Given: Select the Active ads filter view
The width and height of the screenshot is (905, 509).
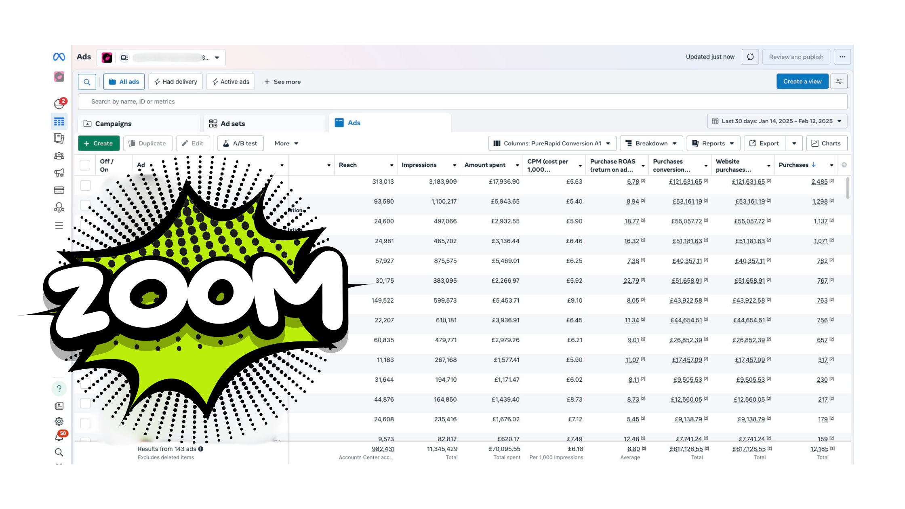Looking at the screenshot, I should click(x=231, y=82).
